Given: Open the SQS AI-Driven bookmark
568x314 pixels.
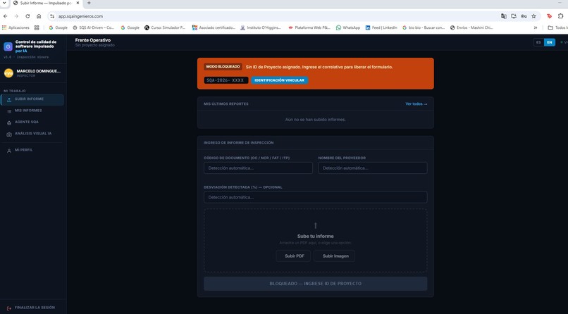Looking at the screenshot, I should [x=94, y=27].
